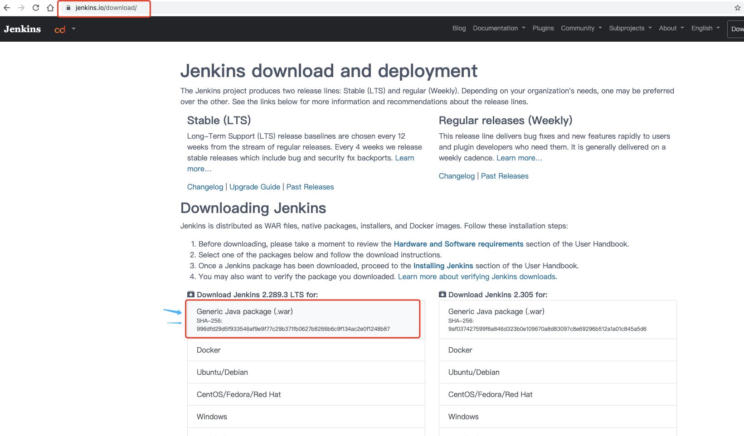
Task: Select Windows under Jenkins 2.289.3 LTS
Action: [306, 417]
